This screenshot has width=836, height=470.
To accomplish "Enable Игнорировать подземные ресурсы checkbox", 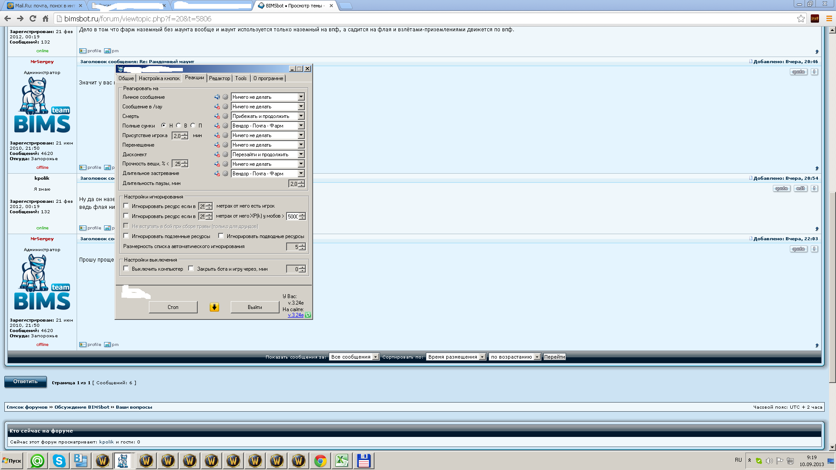I will pyautogui.click(x=126, y=236).
